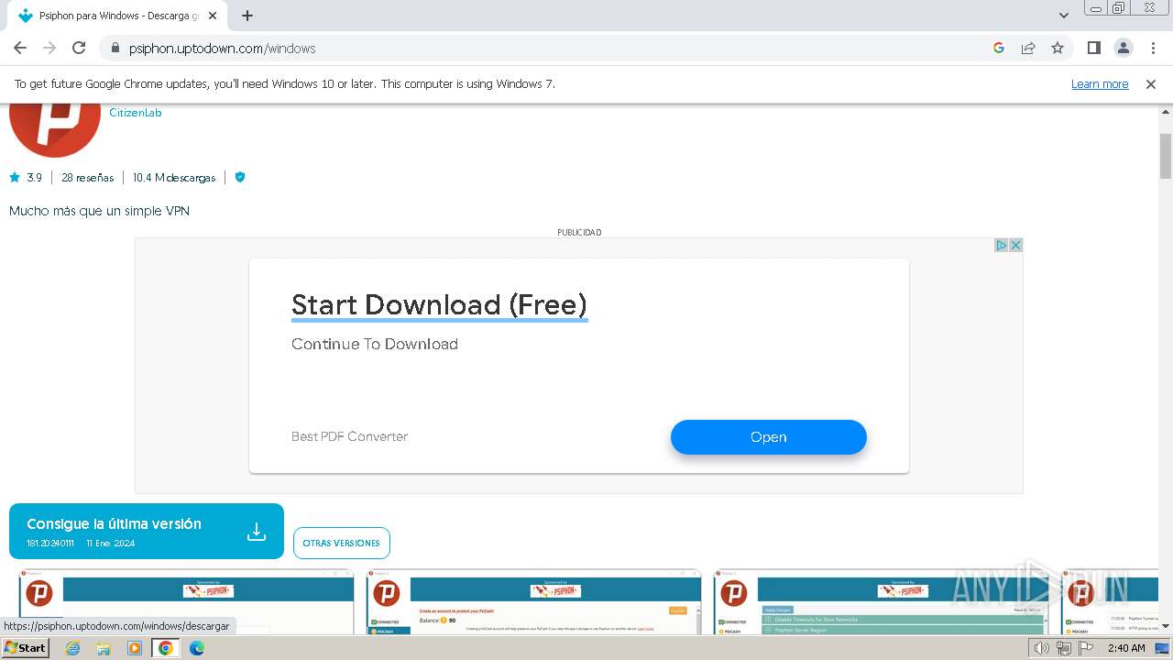Image resolution: width=1173 pixels, height=660 pixels.
Task: Close the Psiphon para Windows tab
Action: tap(213, 16)
